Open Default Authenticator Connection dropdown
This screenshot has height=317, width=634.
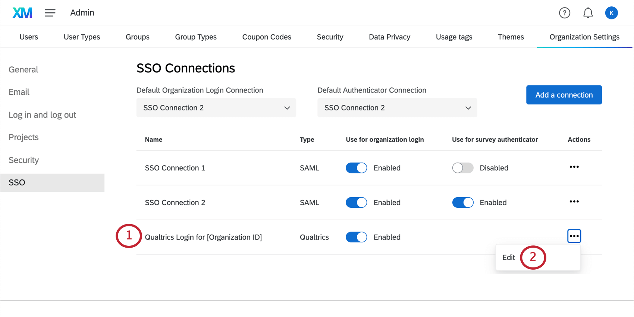coord(397,108)
